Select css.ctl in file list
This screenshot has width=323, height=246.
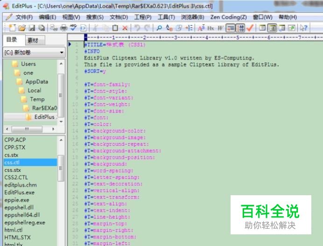pos(30,162)
